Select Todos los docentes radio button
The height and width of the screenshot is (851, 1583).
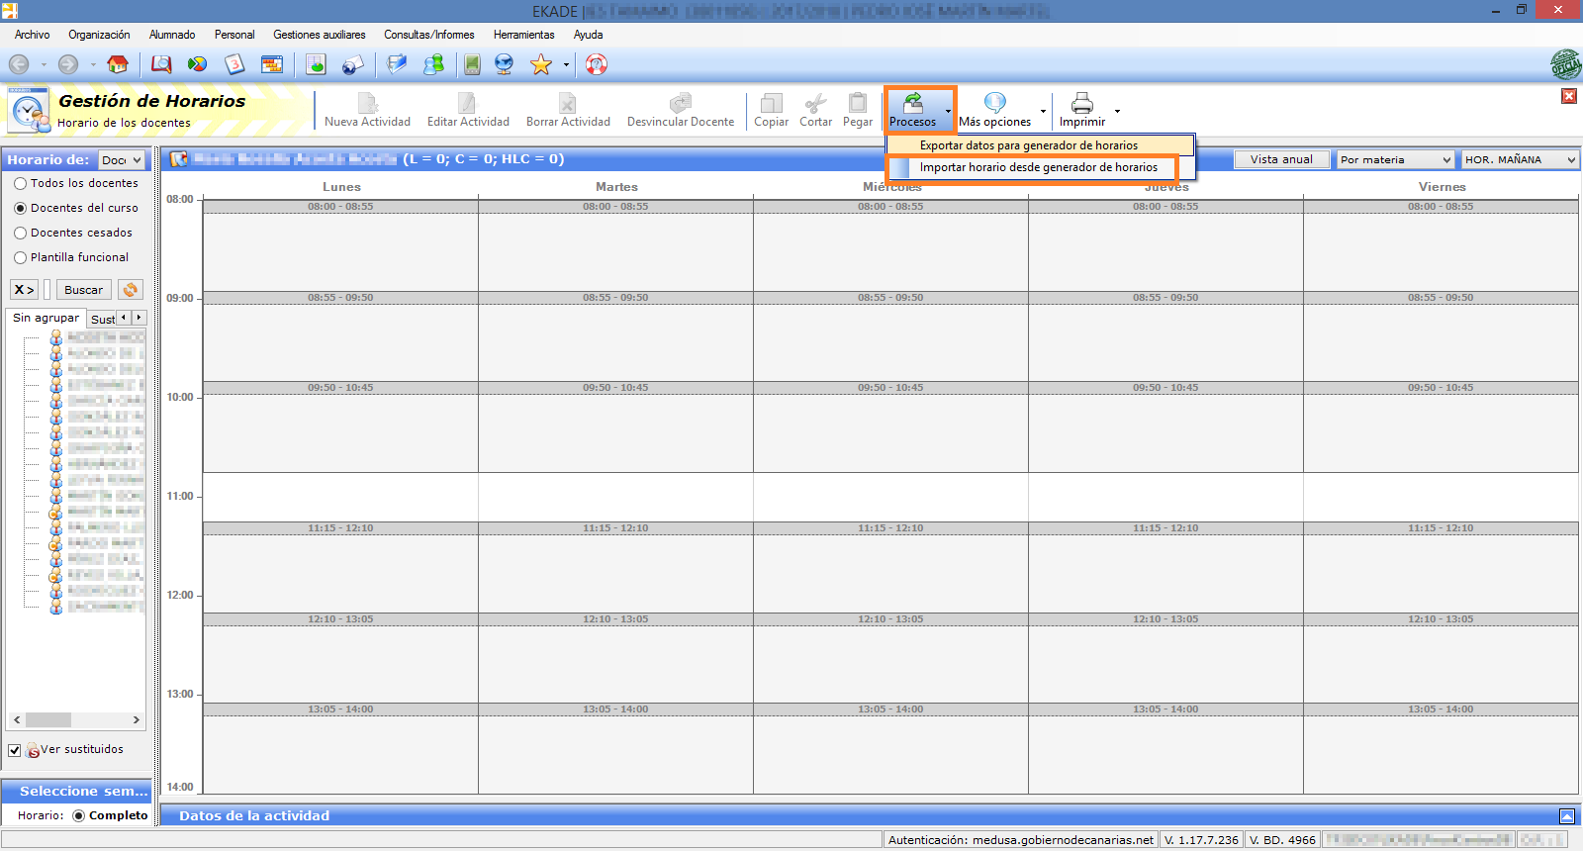(20, 183)
